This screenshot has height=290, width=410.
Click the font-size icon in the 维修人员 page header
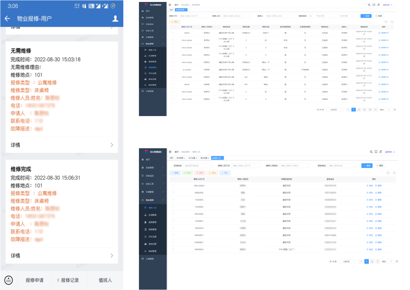point(381,152)
